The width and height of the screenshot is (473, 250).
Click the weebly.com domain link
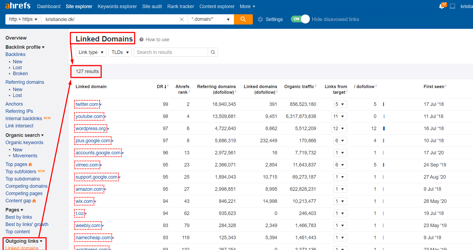point(88,225)
